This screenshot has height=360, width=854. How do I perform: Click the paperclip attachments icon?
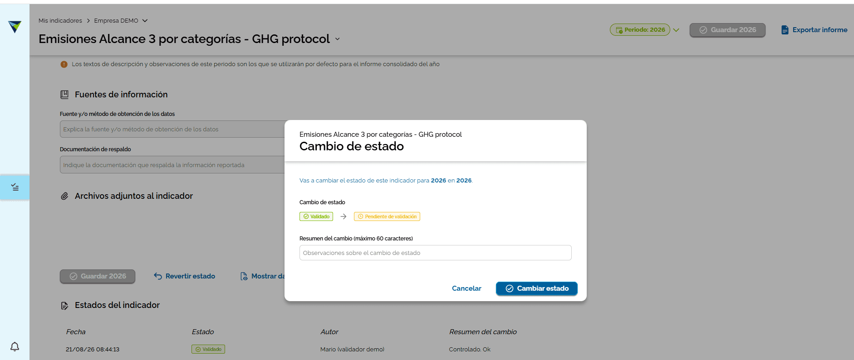[x=64, y=196]
